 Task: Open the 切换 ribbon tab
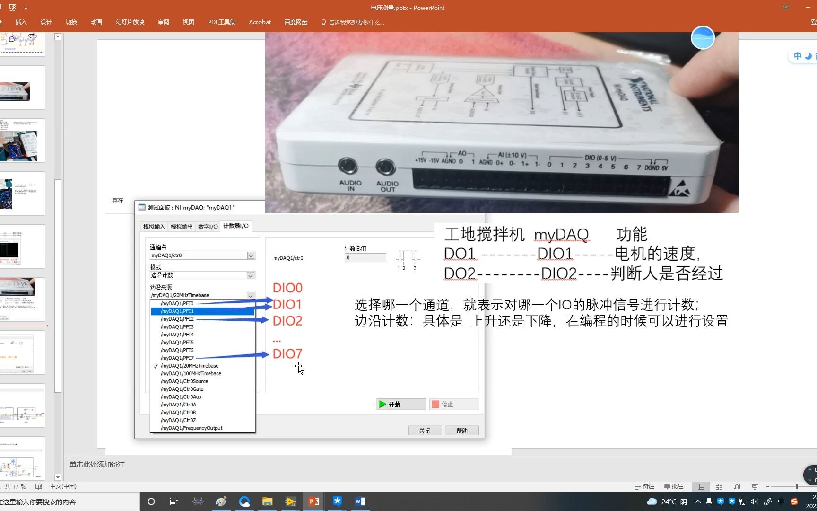pos(71,22)
